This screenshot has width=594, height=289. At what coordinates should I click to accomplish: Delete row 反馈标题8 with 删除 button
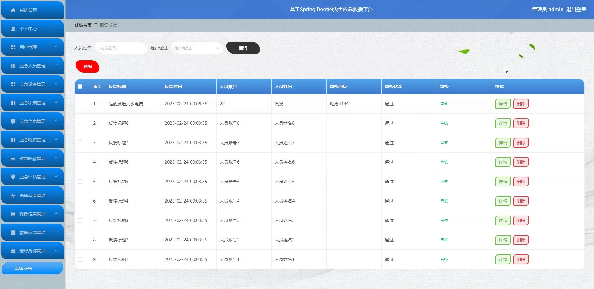click(x=521, y=123)
